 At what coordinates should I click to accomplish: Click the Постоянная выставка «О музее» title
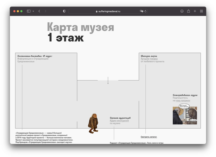(35, 56)
